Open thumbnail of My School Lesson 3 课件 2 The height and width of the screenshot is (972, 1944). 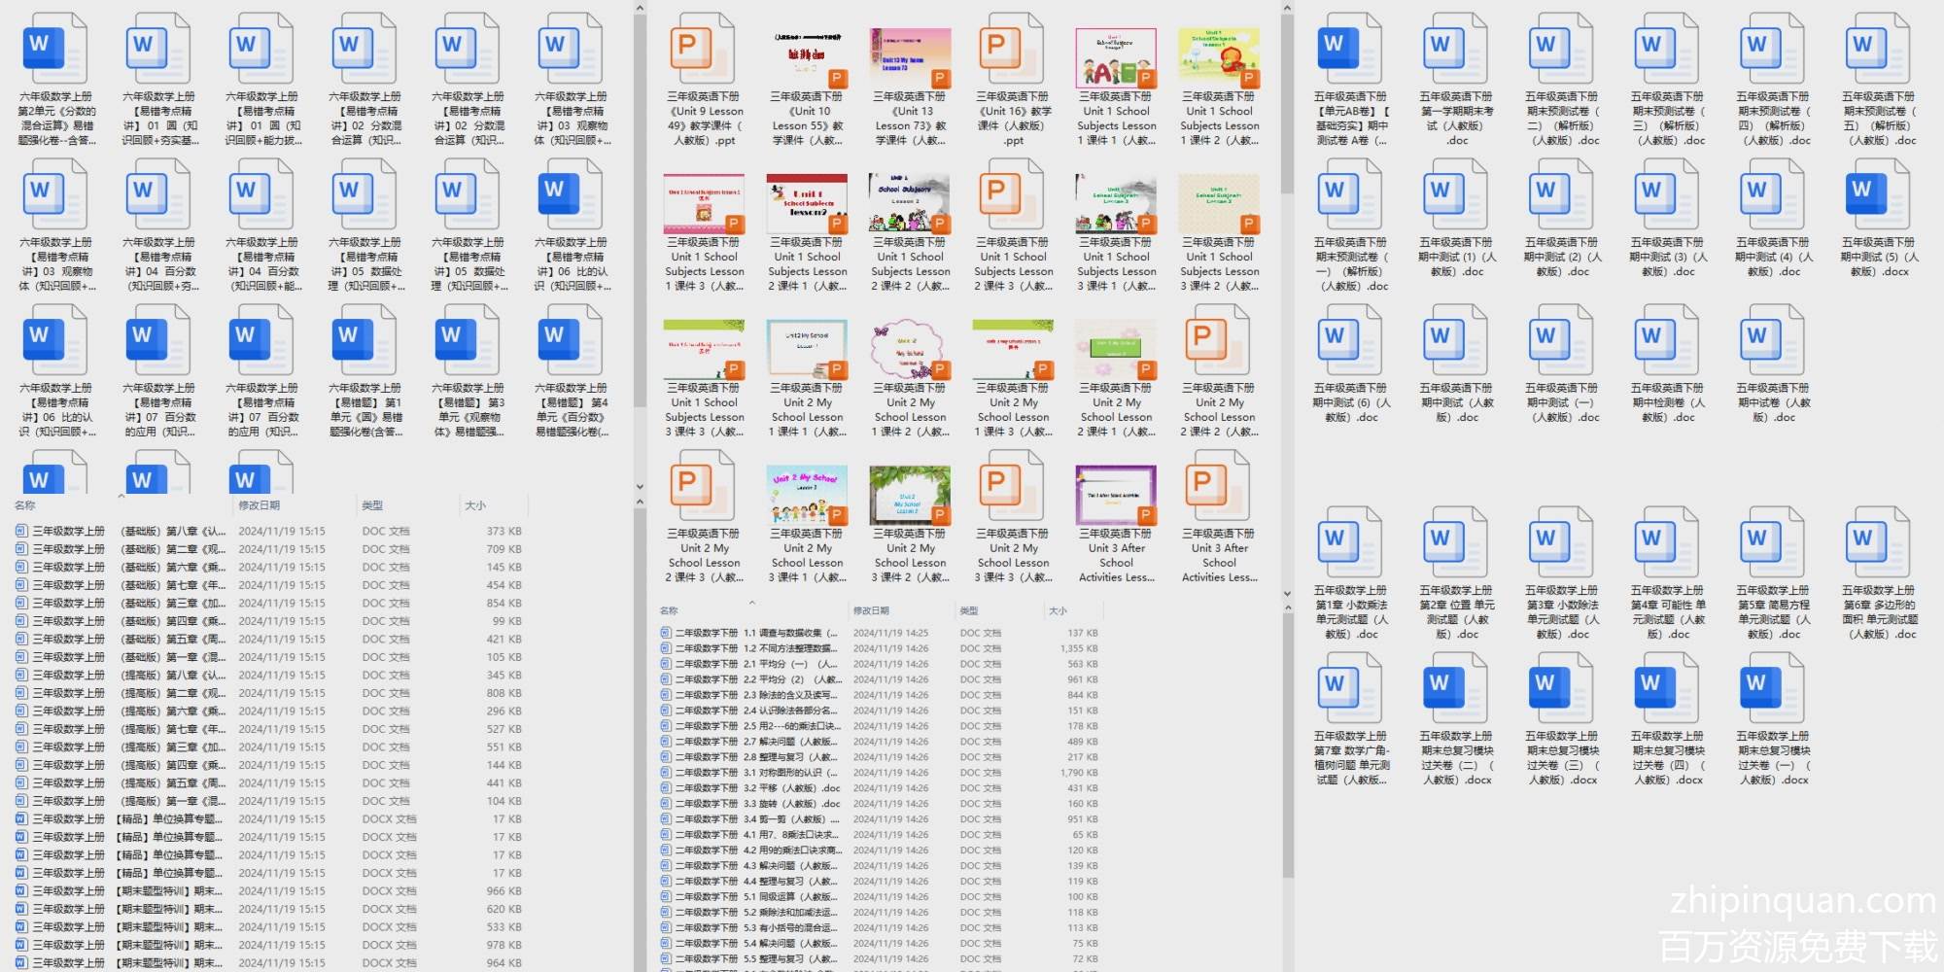910,494
